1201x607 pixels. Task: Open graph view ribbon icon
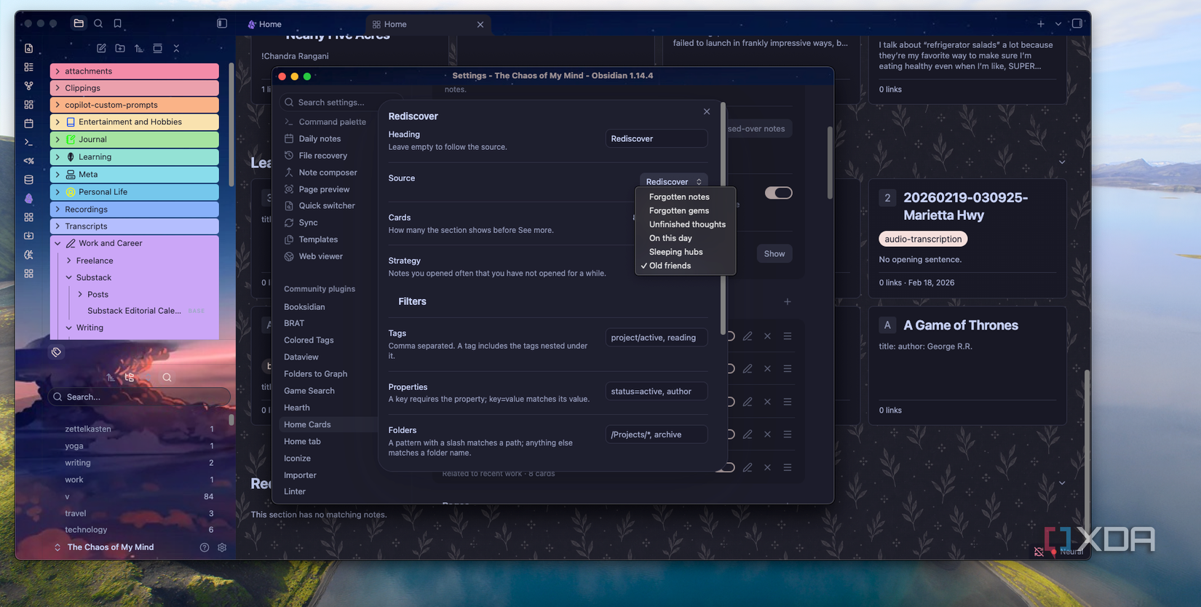point(28,86)
